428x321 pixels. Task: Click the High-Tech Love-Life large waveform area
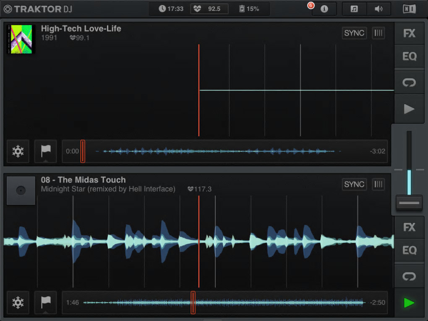coord(199,90)
